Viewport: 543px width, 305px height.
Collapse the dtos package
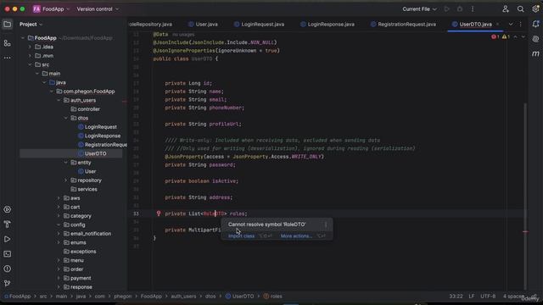tap(66, 119)
